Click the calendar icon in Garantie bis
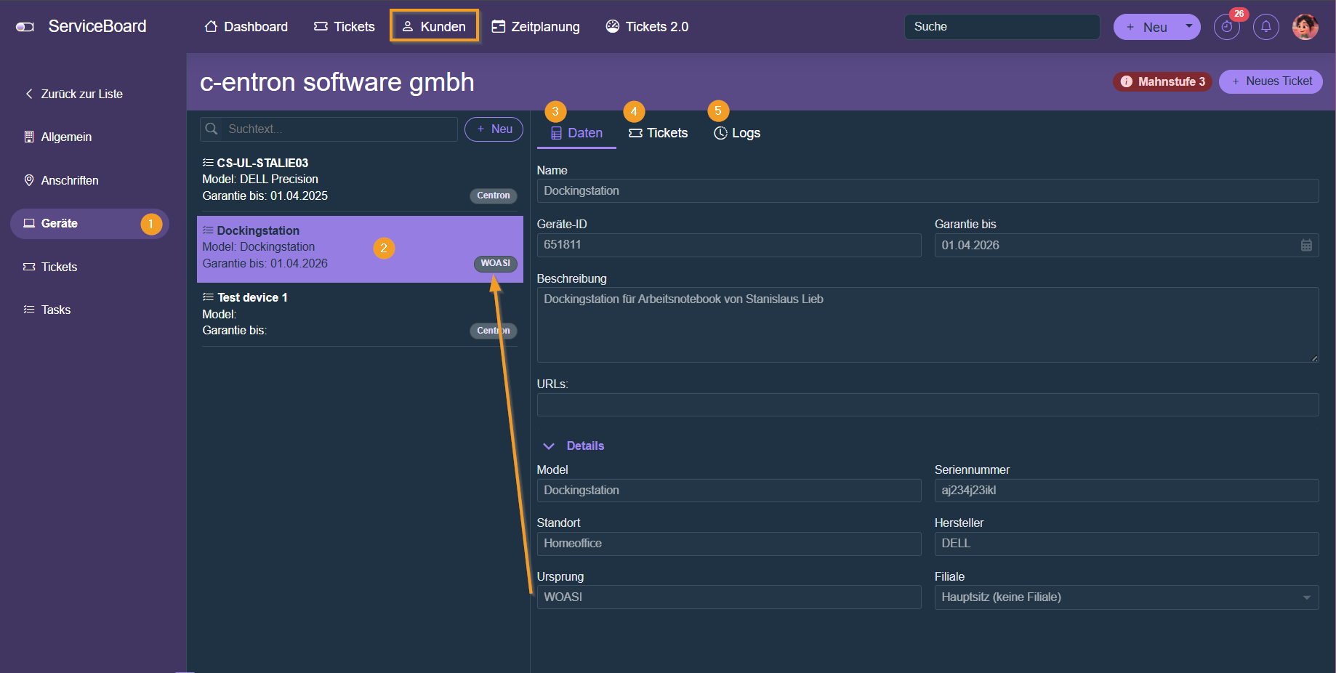 coord(1306,246)
